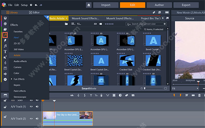Click the Home icon button
The width and height of the screenshot is (205, 128).
tap(88, 5)
